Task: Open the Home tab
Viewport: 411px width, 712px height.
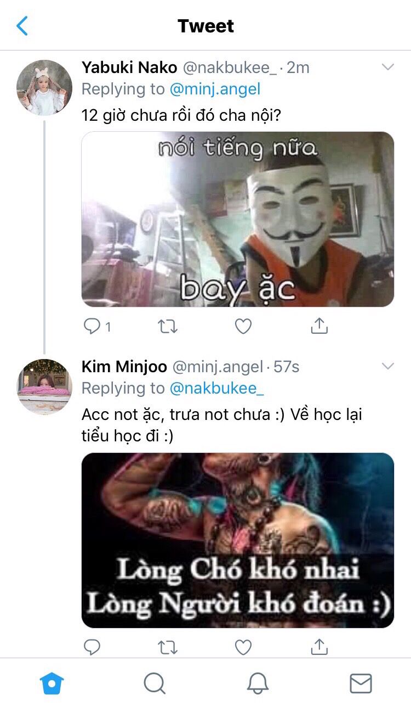Action: (52, 684)
